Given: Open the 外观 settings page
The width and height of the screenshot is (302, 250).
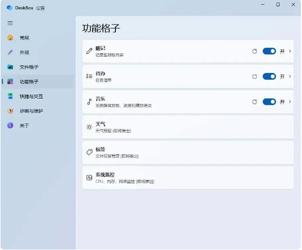Looking at the screenshot, I should coord(37,52).
